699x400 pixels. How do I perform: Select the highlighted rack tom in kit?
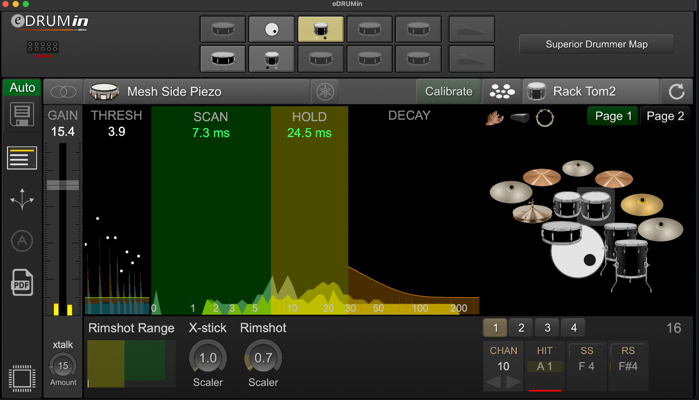point(596,205)
